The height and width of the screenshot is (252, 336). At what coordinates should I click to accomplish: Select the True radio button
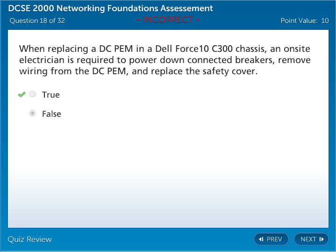point(32,95)
